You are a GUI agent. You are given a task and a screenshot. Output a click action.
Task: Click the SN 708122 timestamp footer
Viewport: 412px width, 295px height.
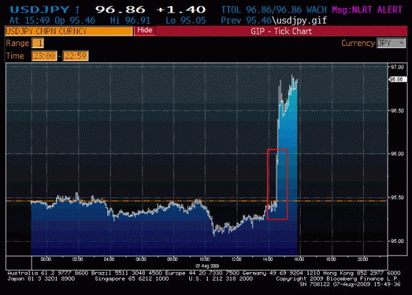pos(350,284)
